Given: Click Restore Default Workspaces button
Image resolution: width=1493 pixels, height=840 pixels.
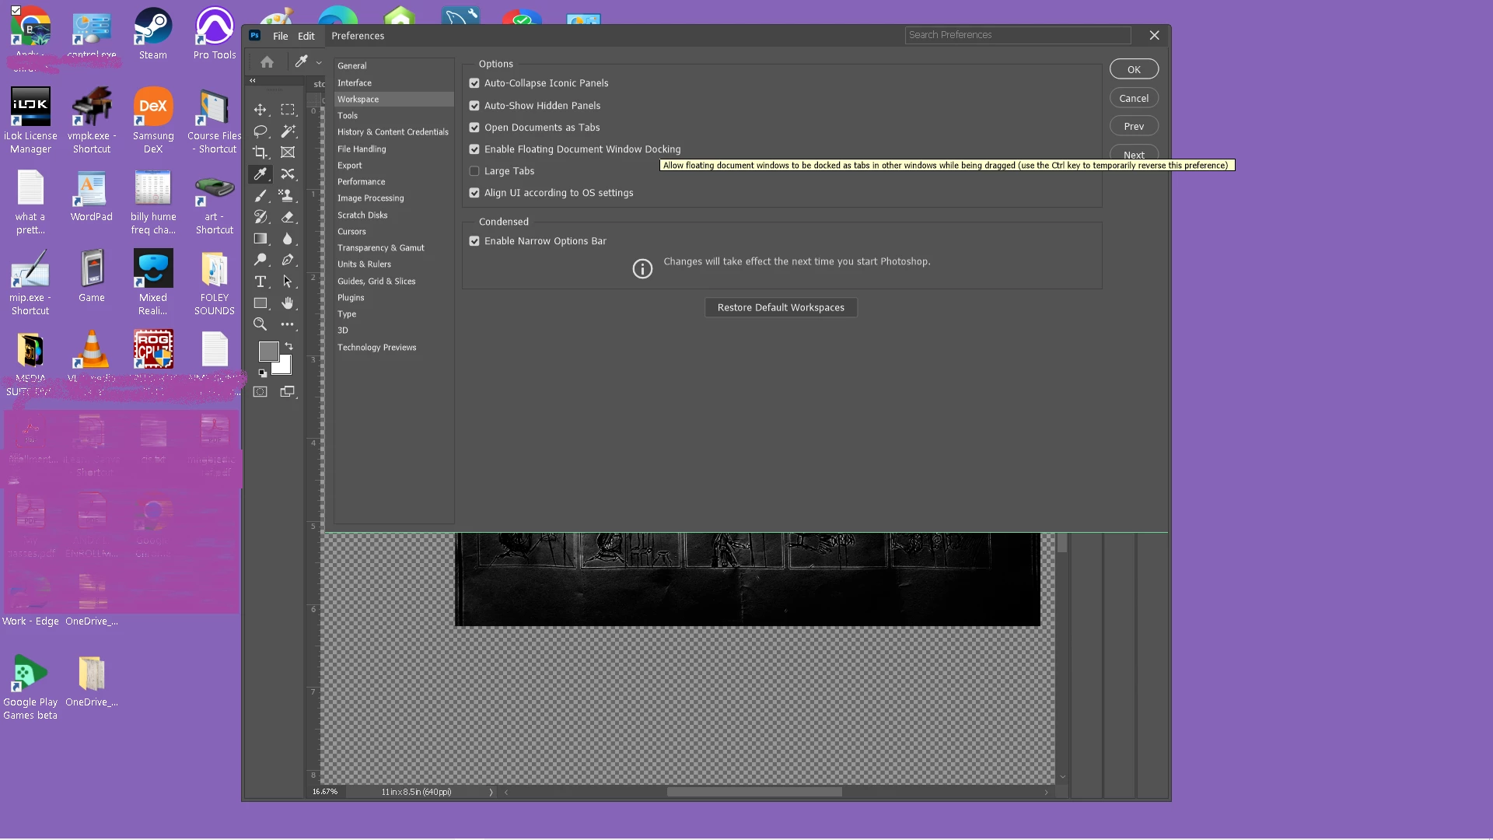Looking at the screenshot, I should click(x=781, y=307).
